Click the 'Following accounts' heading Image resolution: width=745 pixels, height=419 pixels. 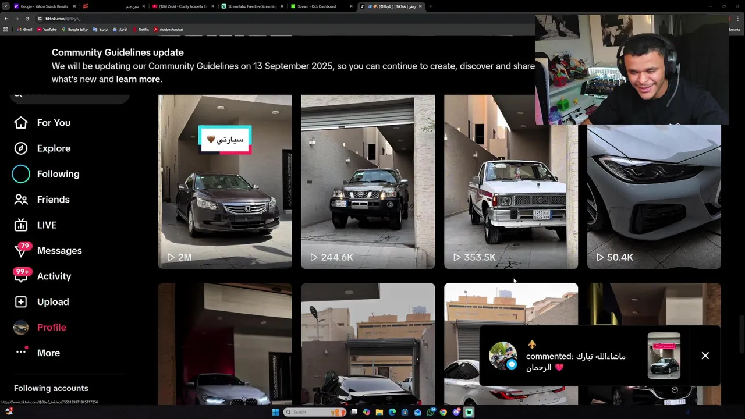51,388
